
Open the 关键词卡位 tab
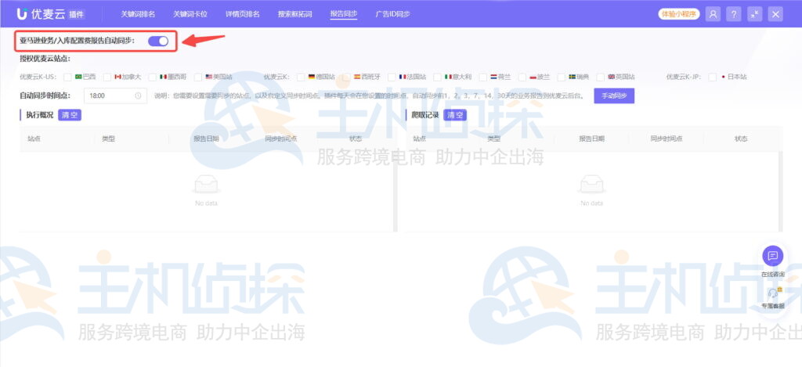click(190, 14)
